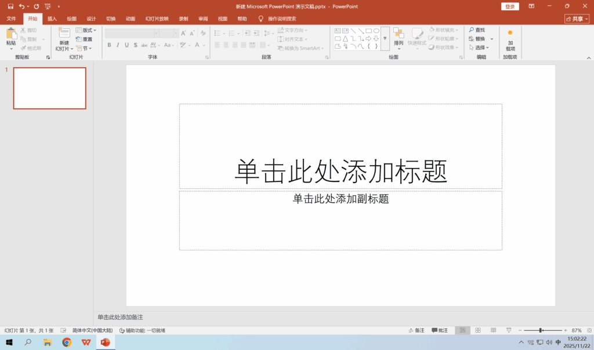Switch to slide sorter view icon

477,330
